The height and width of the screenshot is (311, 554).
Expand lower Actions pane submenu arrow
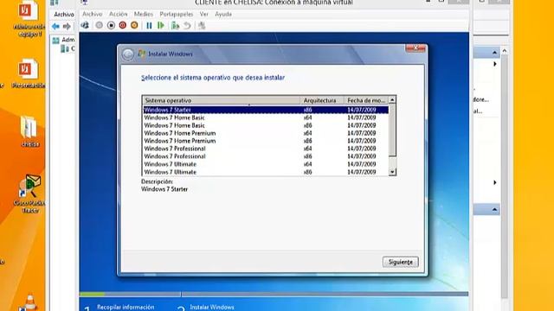tap(495, 182)
